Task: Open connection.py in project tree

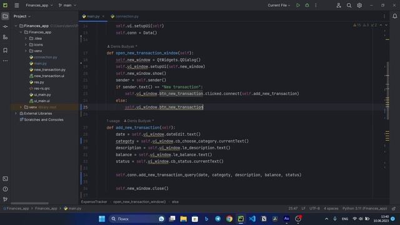Action: (46, 57)
